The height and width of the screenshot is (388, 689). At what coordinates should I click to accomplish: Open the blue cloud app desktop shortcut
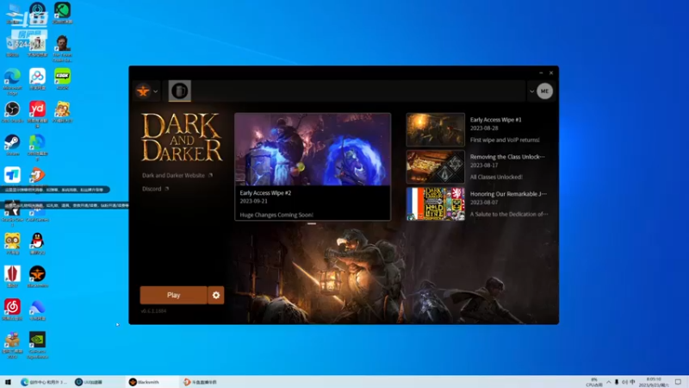[x=37, y=310]
